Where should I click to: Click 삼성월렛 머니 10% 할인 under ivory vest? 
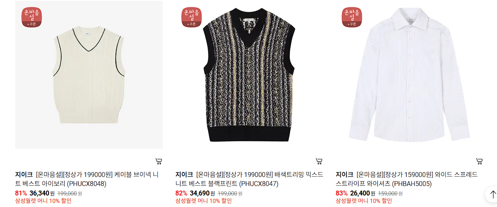click(43, 201)
